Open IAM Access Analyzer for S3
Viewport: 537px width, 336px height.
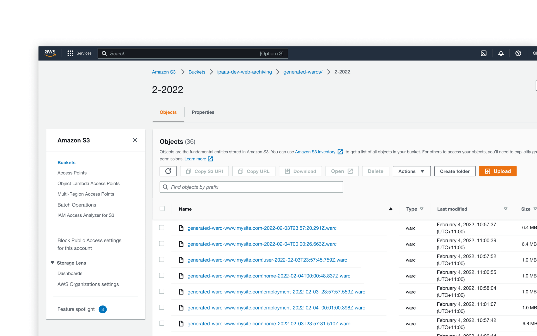click(86, 215)
